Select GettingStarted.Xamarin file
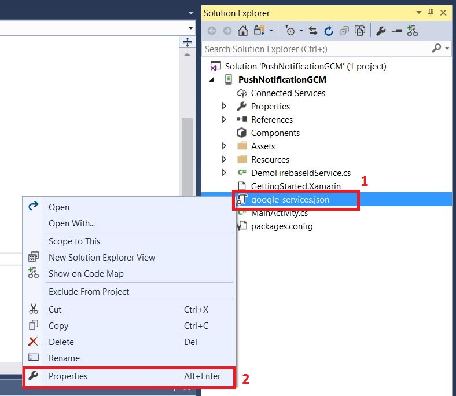The width and height of the screenshot is (456, 396). click(296, 186)
